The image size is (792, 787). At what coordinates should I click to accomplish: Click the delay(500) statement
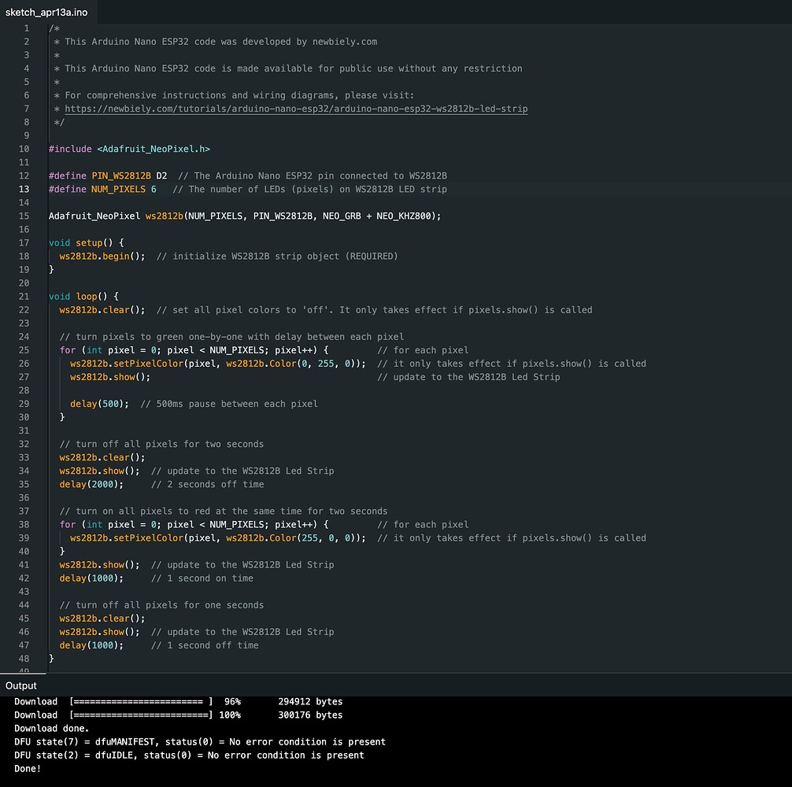coord(100,404)
